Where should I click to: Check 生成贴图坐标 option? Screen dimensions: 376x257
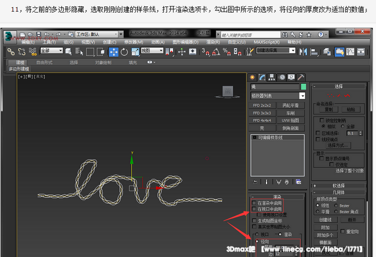tap(254, 220)
